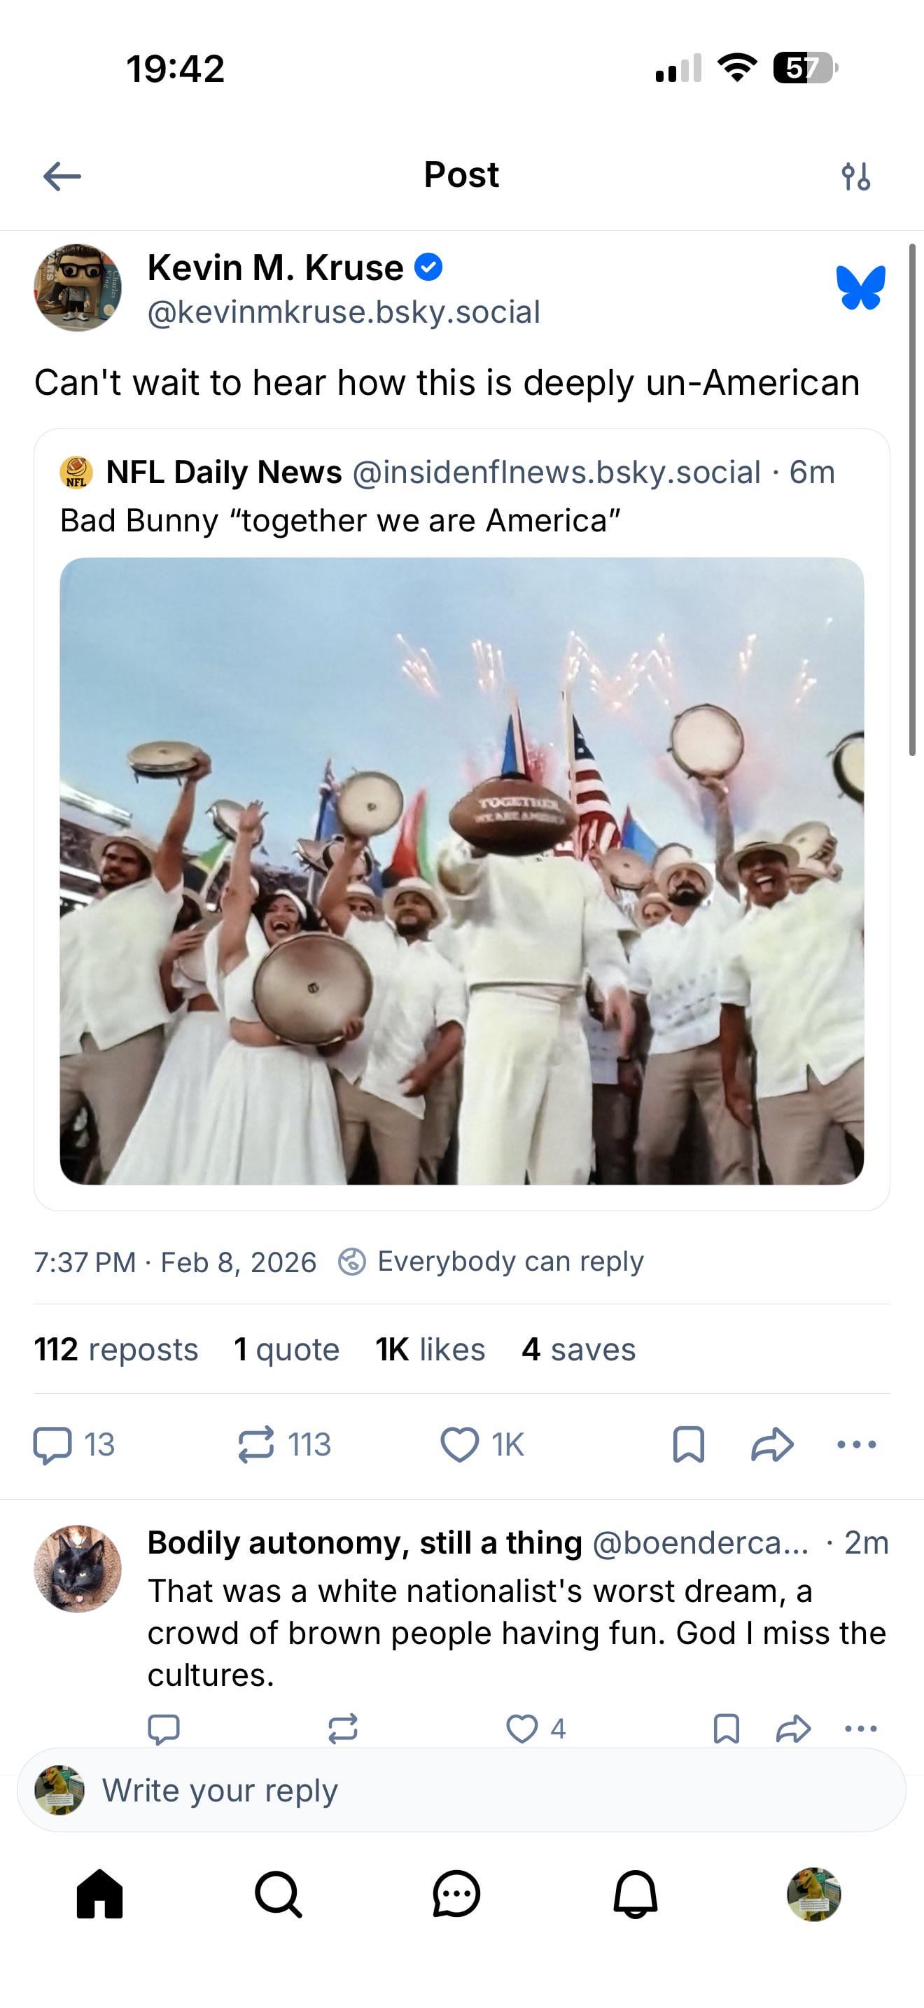924x2008 pixels.
Task: Tap the reply bubble showing 13
Action: 74,1444
